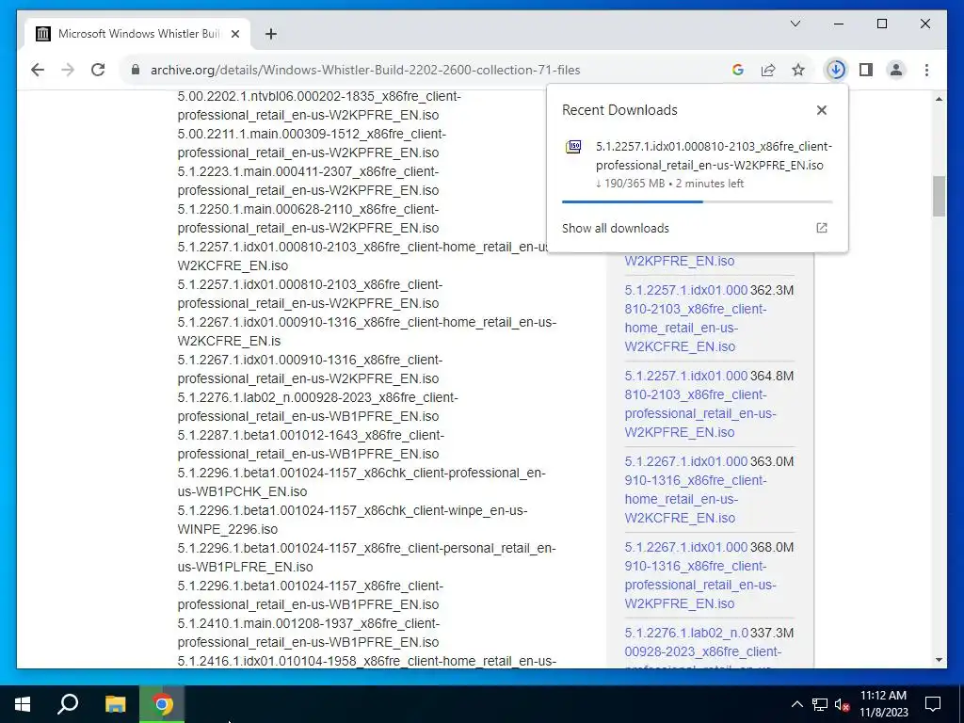This screenshot has height=723, width=964.
Task: Toggle the Chrome downloads toolbar icon
Action: coord(836,70)
